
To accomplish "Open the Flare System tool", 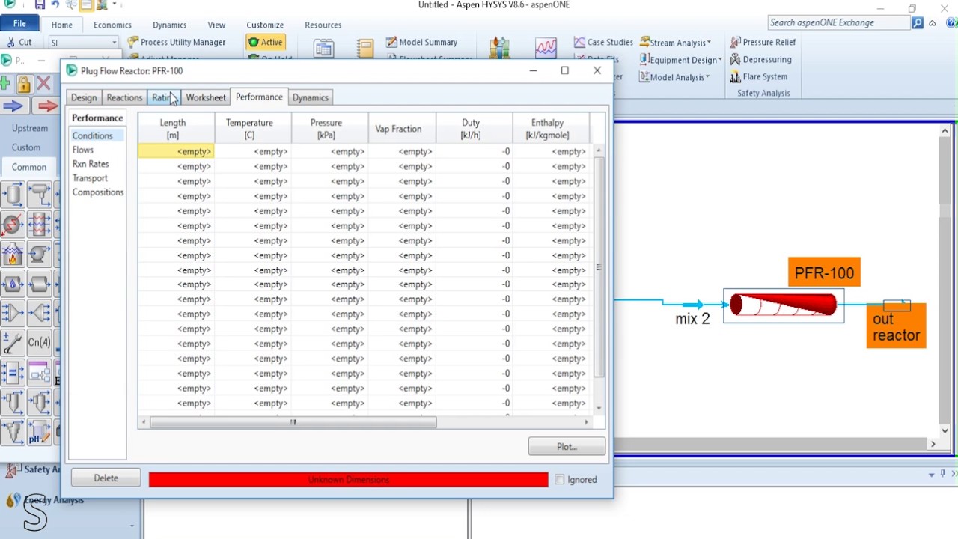I will (x=758, y=77).
